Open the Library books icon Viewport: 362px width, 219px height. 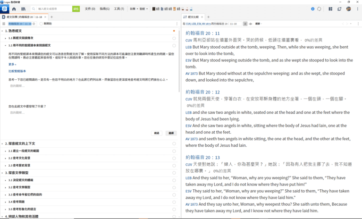point(23,9)
